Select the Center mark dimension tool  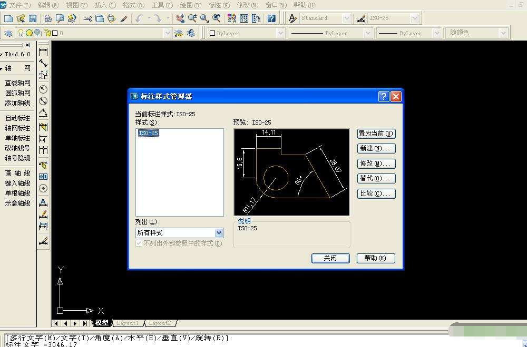coord(43,188)
